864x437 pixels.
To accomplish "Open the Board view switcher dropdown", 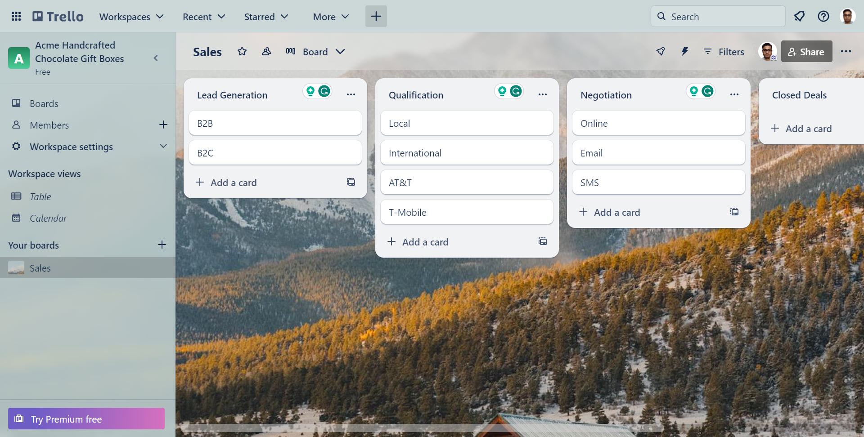I will 315,52.
